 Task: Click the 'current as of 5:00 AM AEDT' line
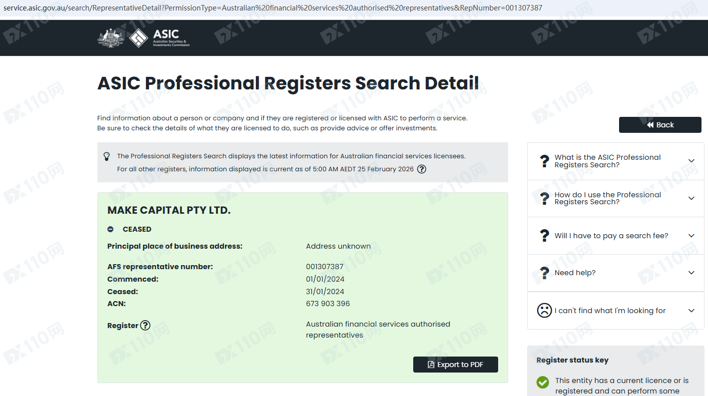coord(265,169)
